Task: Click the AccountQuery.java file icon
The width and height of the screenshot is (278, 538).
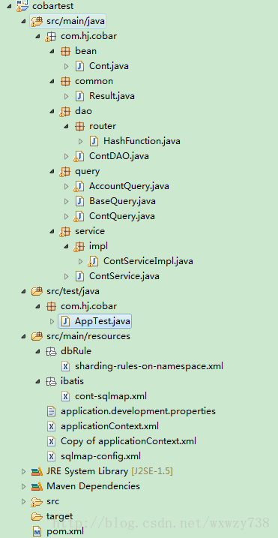Action: coord(79,186)
